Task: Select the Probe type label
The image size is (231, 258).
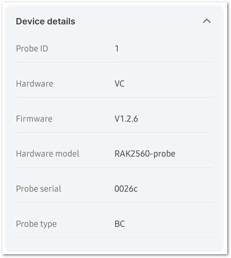Action: pyautogui.click(x=36, y=224)
